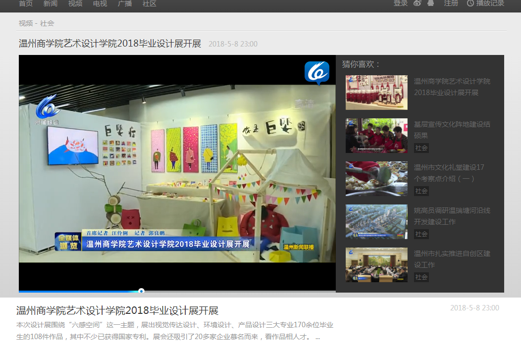Open 播放记录 clock history icon
The width and height of the screenshot is (521, 352).
[470, 3]
